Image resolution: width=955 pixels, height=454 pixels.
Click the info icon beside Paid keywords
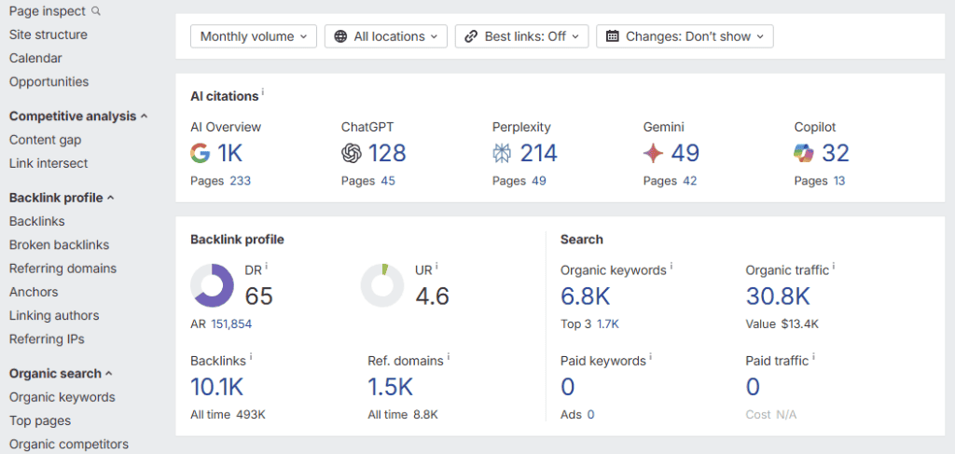point(650,357)
